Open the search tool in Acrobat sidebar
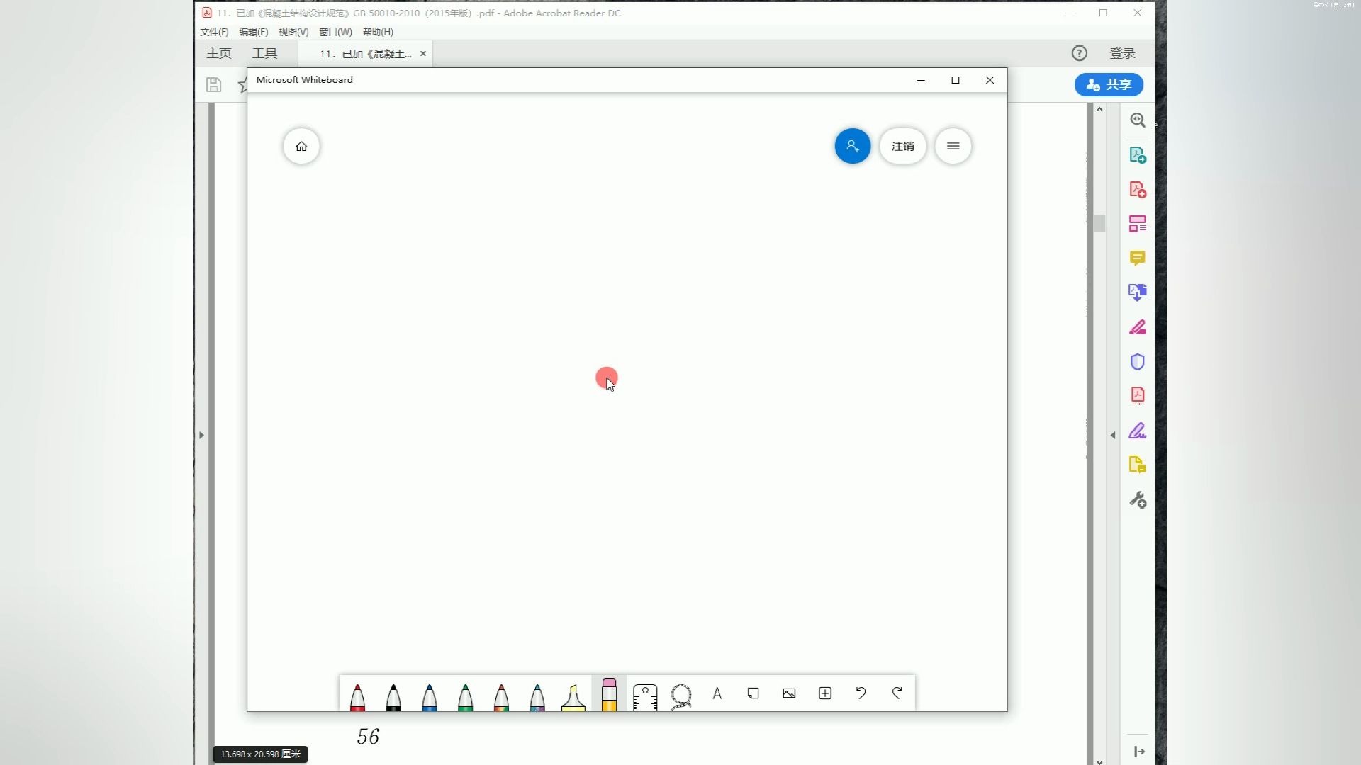The width and height of the screenshot is (1361, 765). pos(1138,120)
